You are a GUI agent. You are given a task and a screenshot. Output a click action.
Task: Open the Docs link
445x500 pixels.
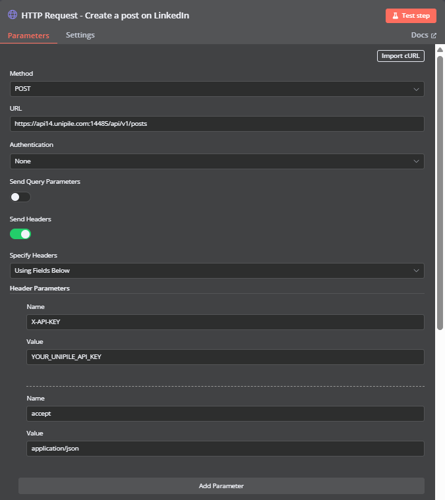[x=423, y=35]
